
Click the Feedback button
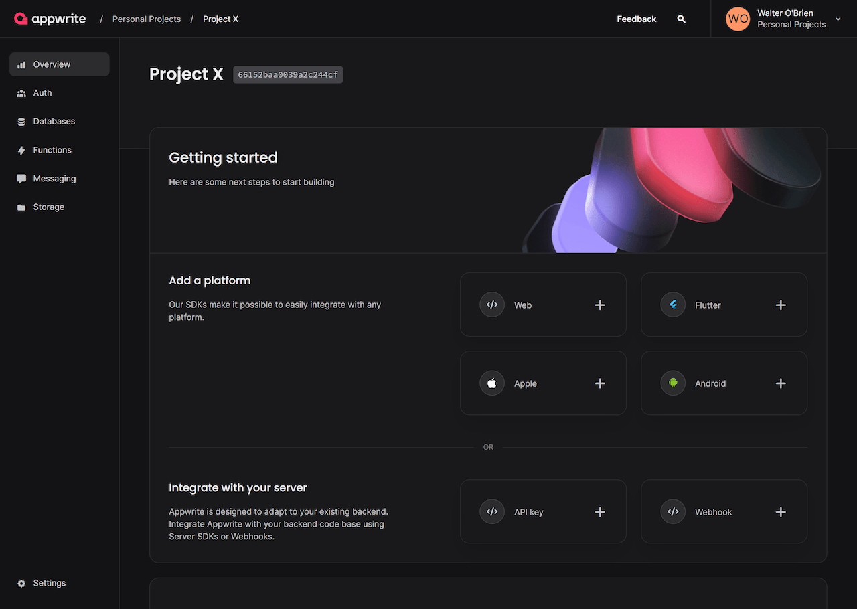pos(636,19)
